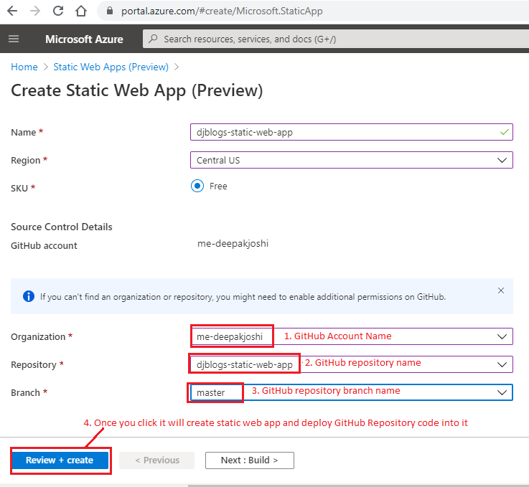Click the search magnifier icon in Azure search
This screenshot has height=487, width=529.
[153, 39]
